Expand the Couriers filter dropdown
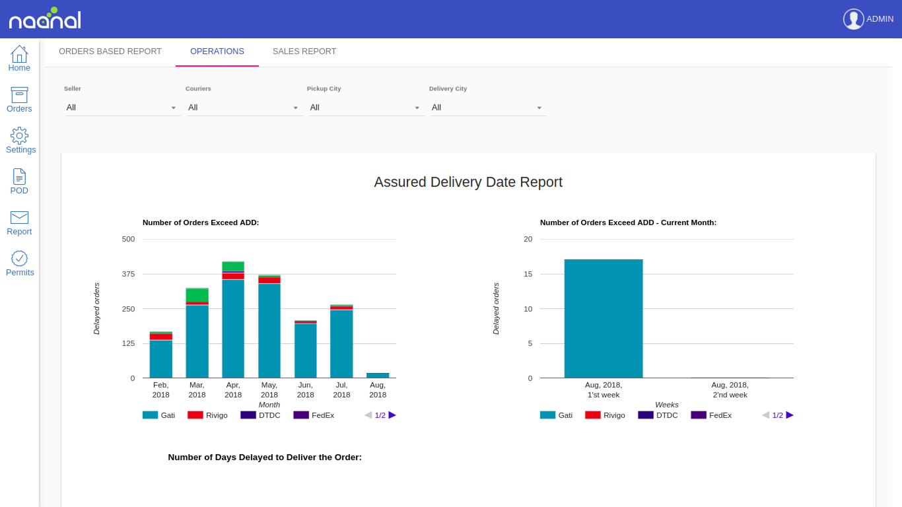This screenshot has height=507, width=902. pos(244,107)
